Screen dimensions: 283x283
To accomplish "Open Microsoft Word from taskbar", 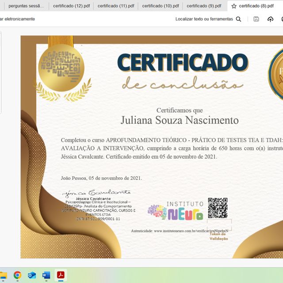I will tap(46, 275).
